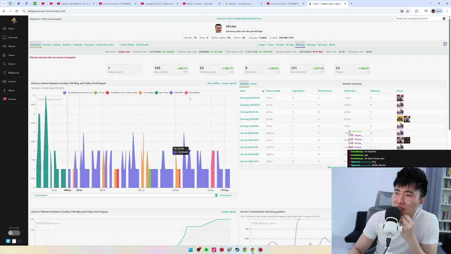
Task: Open a new browser tab
Action: click(x=351, y=4)
